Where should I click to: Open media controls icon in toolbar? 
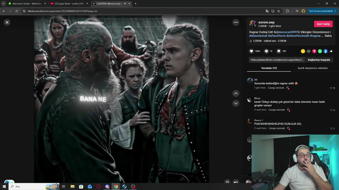point(297,11)
